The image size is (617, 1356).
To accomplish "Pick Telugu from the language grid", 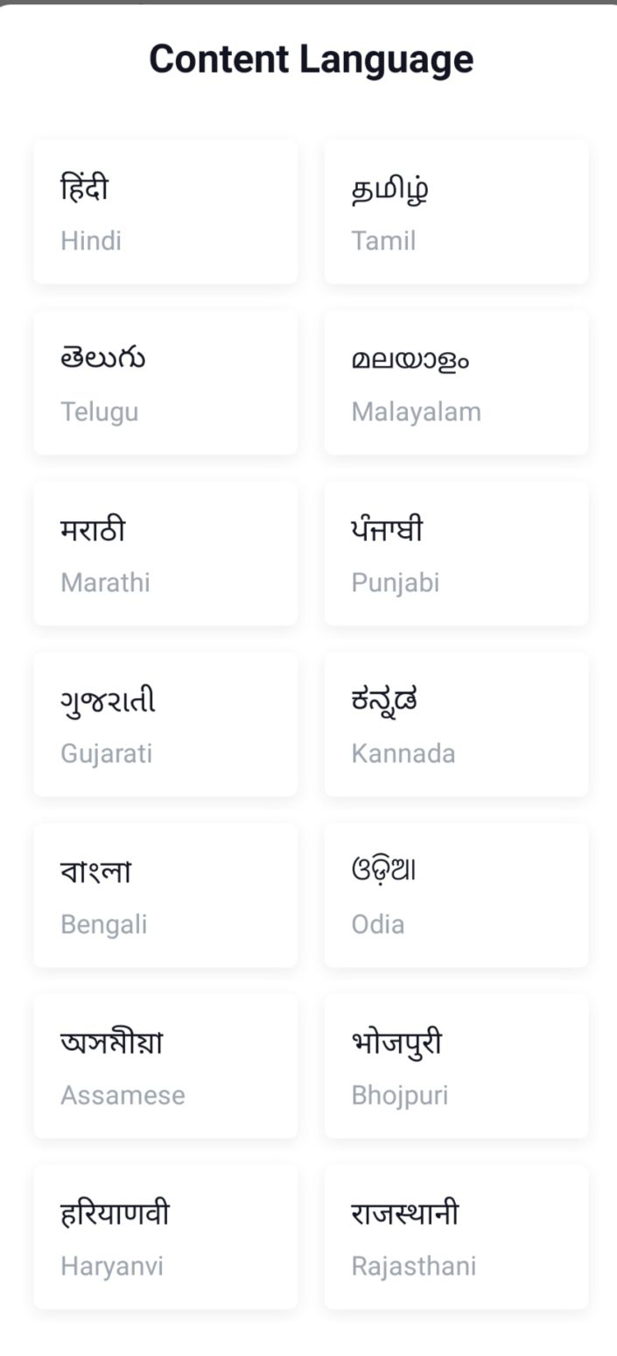I will [165, 383].
